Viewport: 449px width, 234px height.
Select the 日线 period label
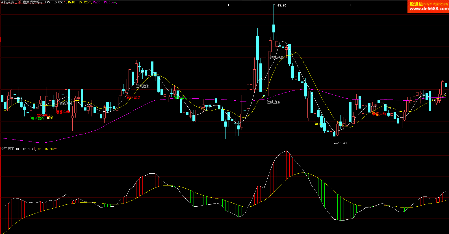pos(18,2)
